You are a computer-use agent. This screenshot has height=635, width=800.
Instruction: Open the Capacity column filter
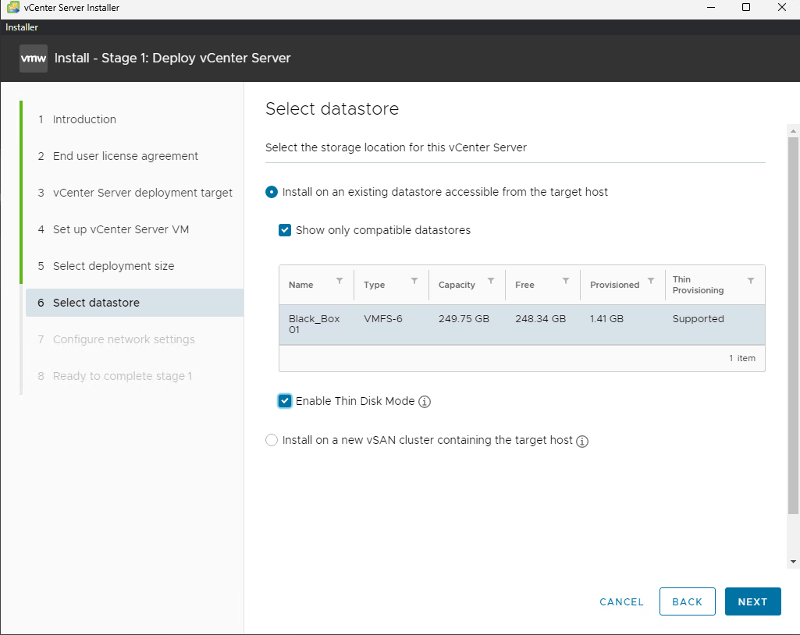click(x=491, y=281)
